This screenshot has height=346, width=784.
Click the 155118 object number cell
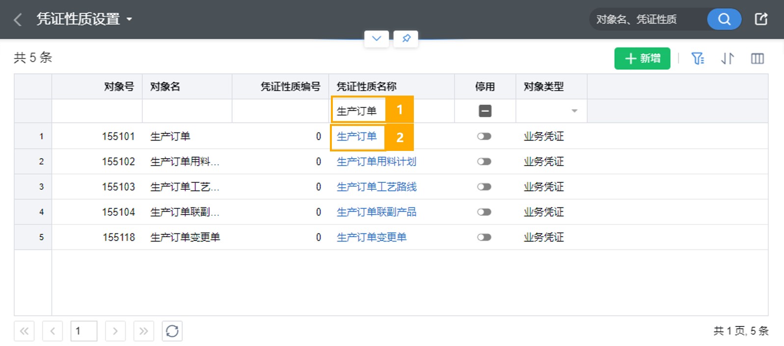tap(97, 237)
